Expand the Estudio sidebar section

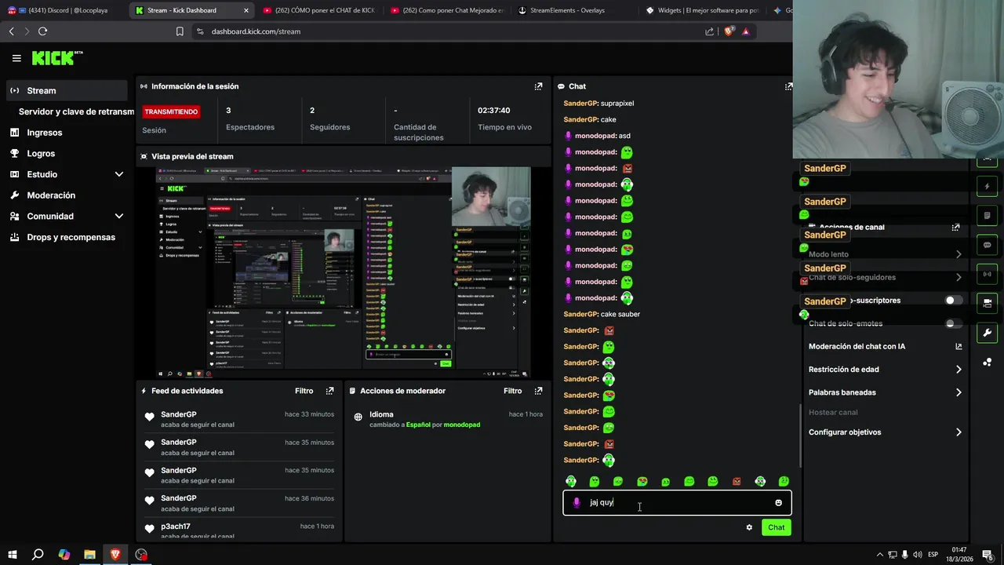click(119, 174)
